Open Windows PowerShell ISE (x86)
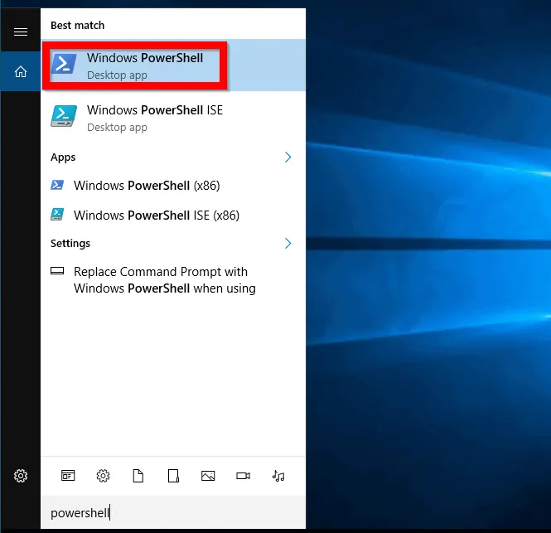This screenshot has height=533, width=551. pyautogui.click(x=173, y=216)
